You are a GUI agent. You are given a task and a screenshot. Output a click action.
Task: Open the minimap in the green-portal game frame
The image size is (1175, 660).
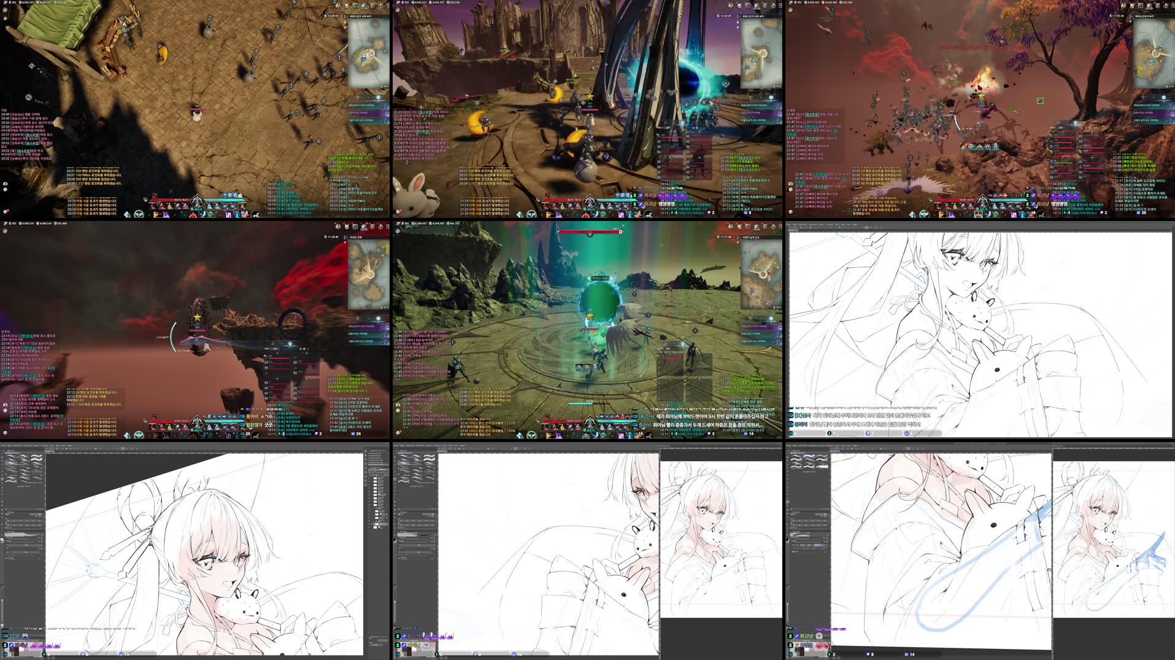[x=761, y=274]
